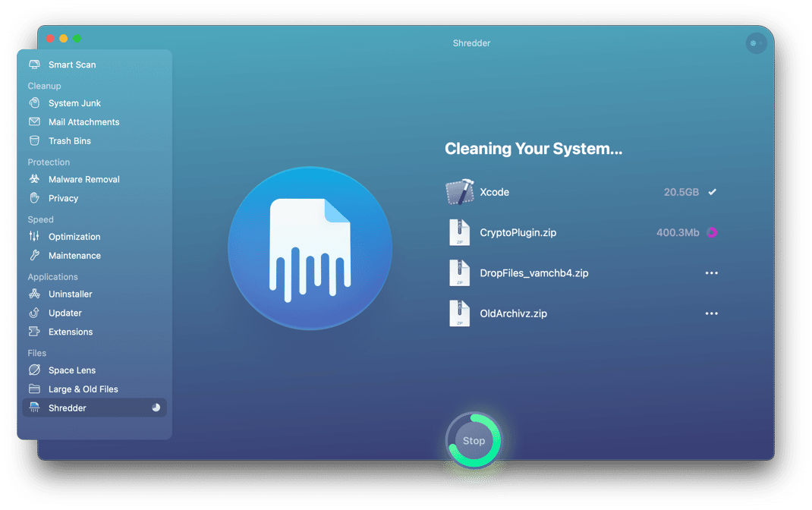The height and width of the screenshot is (510, 812).
Task: Close the window with red button
Action: tap(50, 38)
